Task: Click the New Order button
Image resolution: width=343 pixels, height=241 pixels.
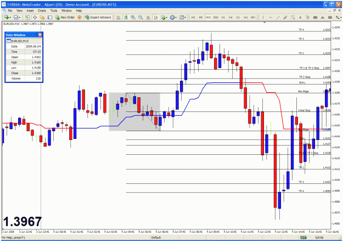Action: [x=65, y=17]
